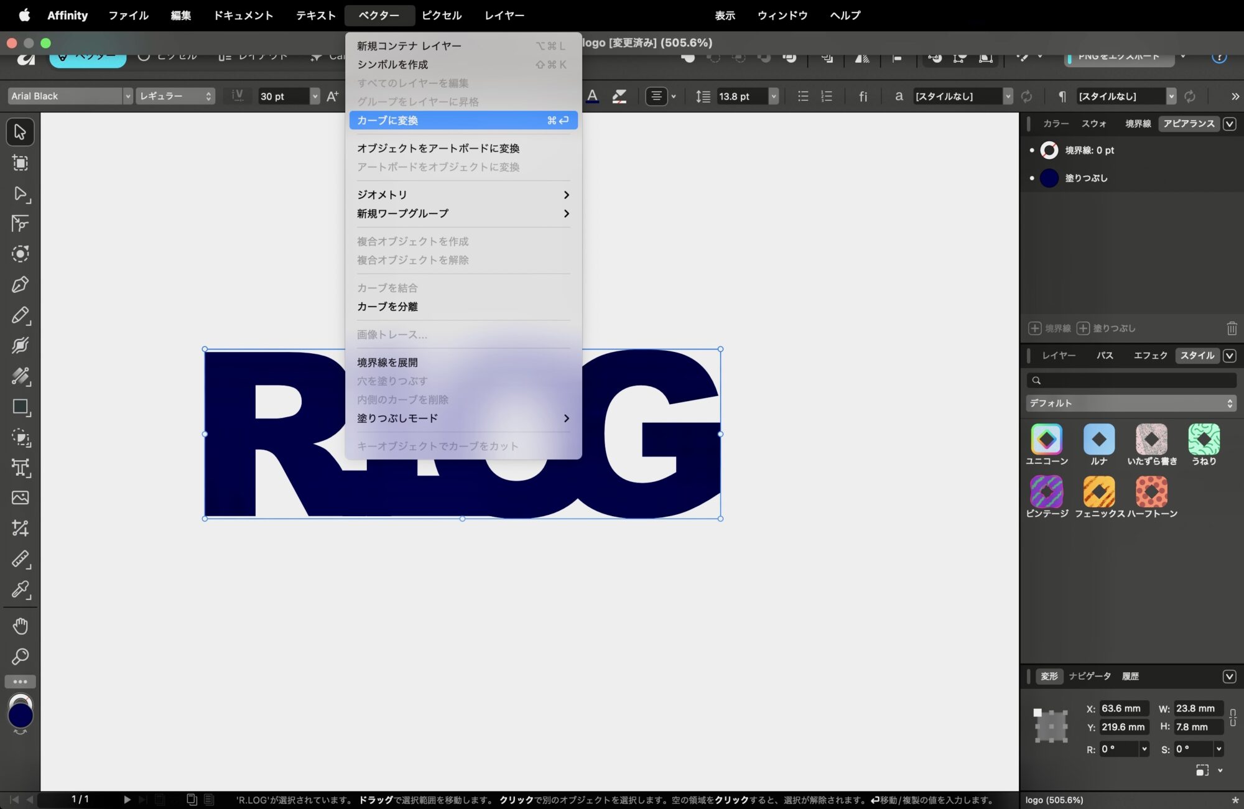
Task: Switch to the レイヤー panel tab
Action: (x=1059, y=356)
